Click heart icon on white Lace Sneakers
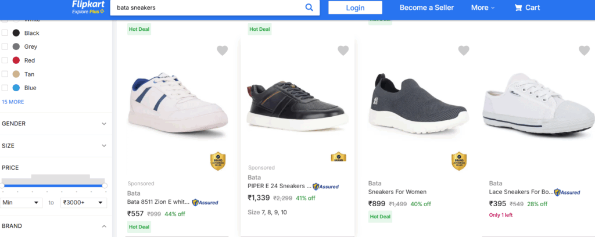The width and height of the screenshot is (595, 237). [x=585, y=51]
